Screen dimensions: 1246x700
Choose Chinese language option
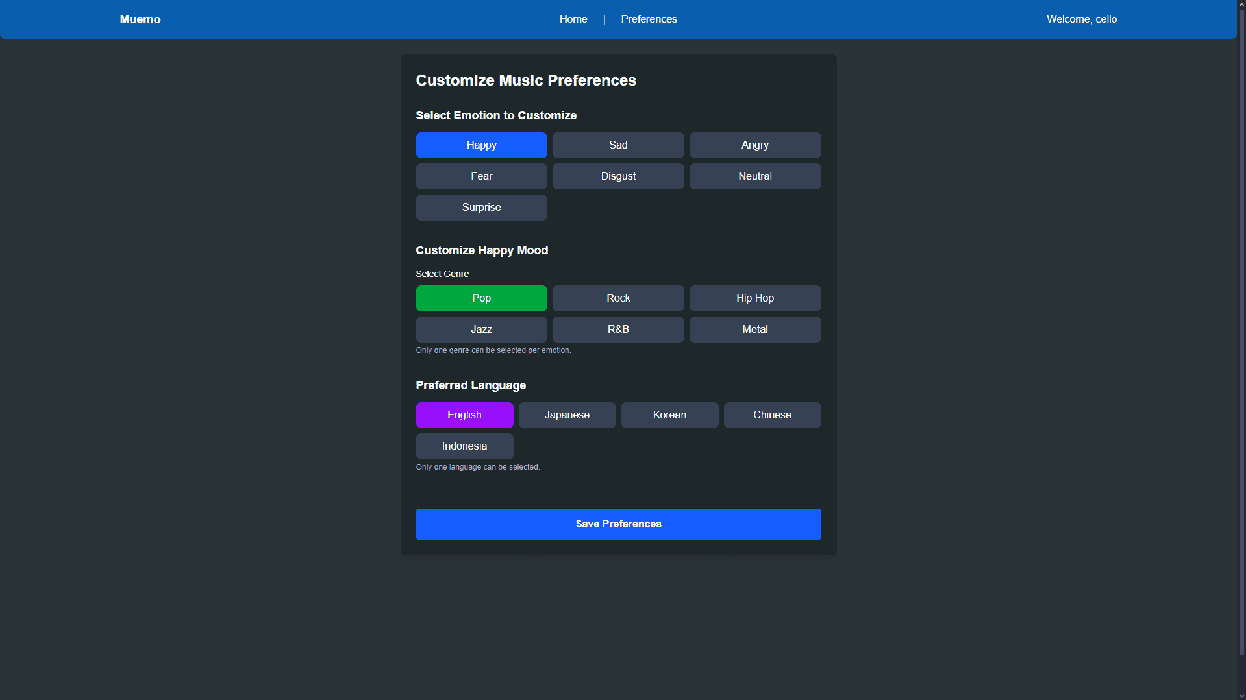click(772, 415)
